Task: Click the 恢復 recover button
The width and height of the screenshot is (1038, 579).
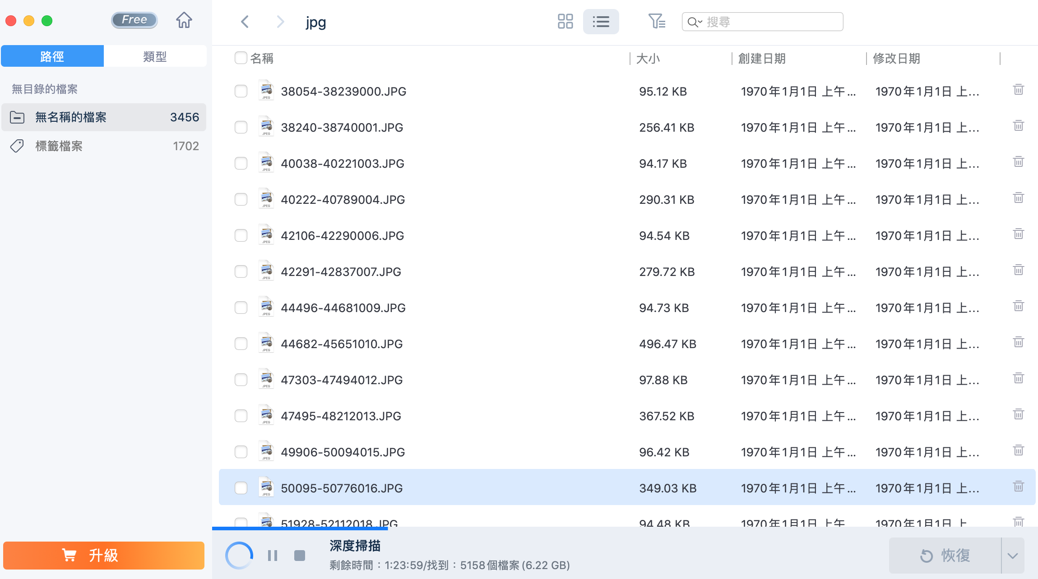Action: pos(945,556)
